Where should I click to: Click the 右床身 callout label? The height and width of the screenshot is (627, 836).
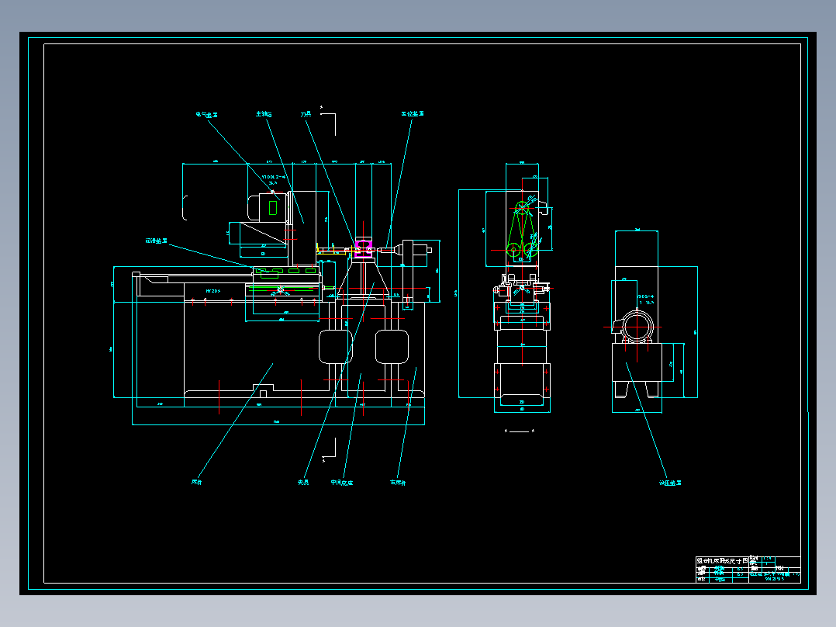(398, 483)
